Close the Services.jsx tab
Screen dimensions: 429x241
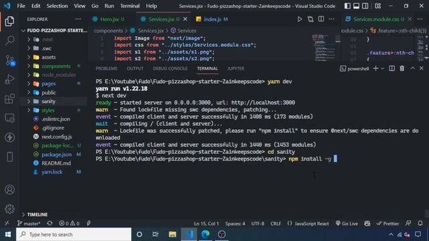(185, 19)
